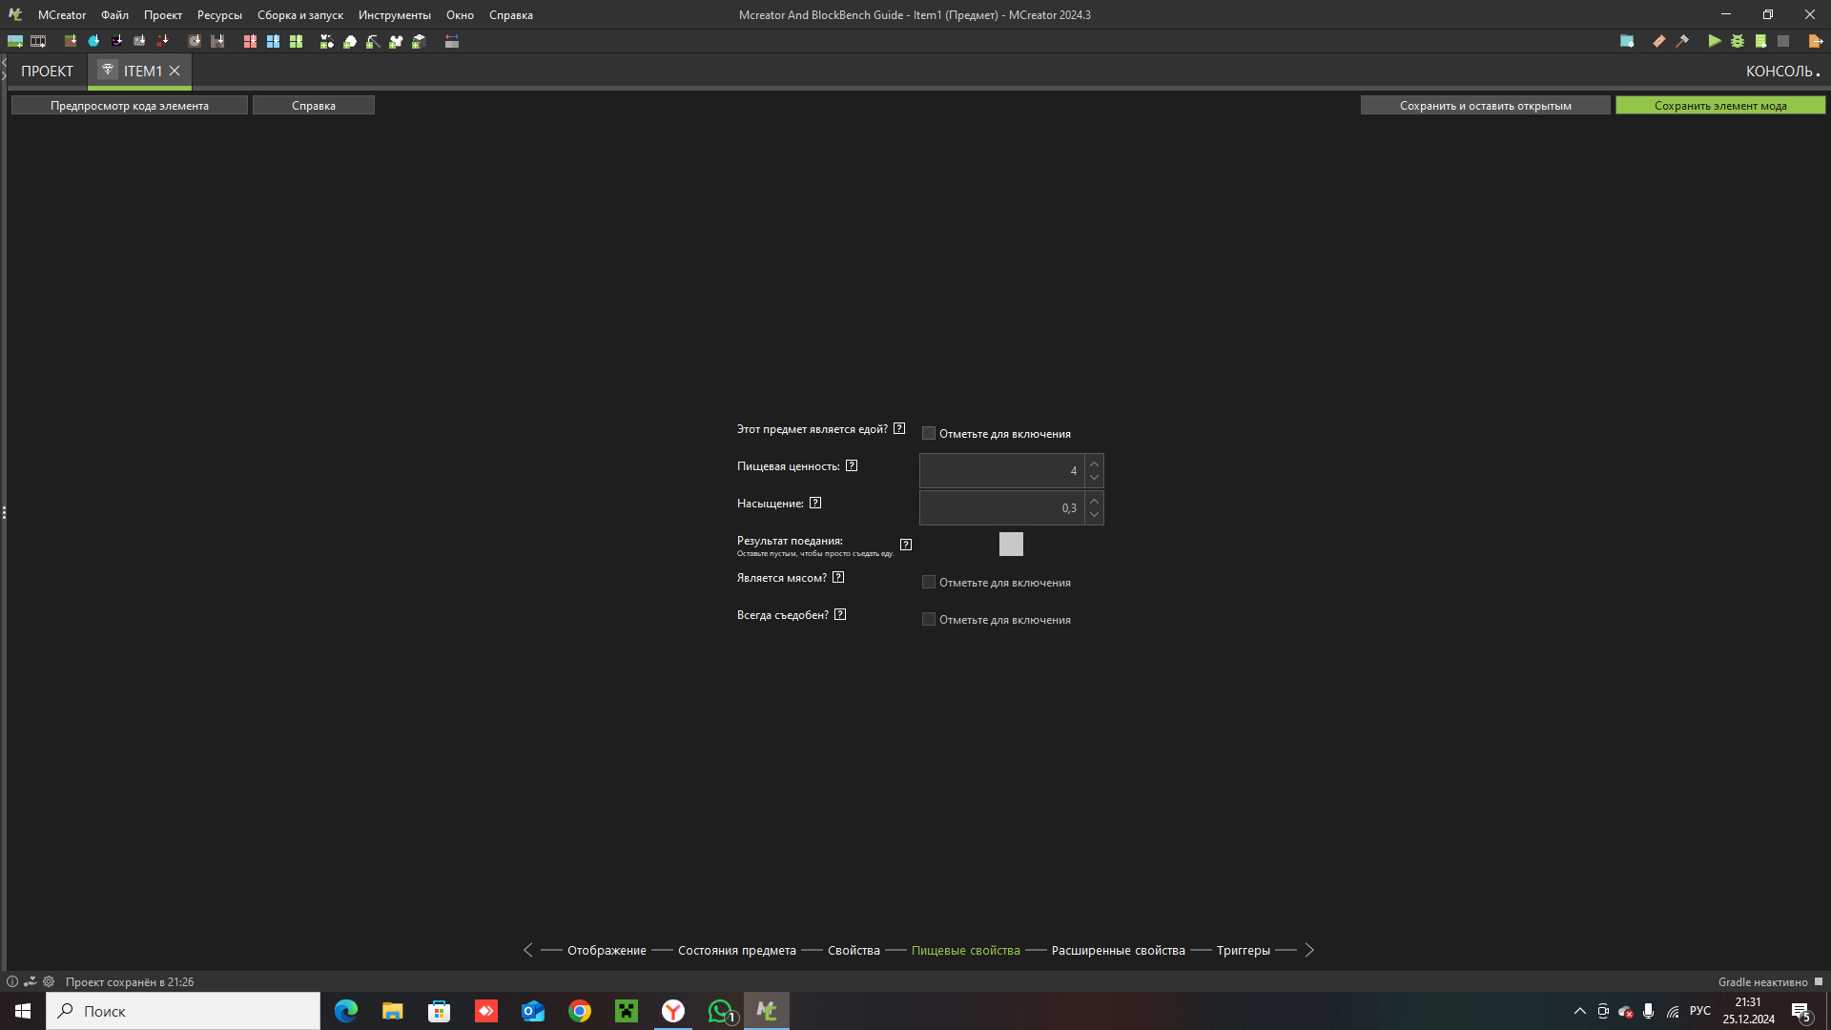This screenshot has height=1030, width=1831.
Task: Open the Run client play icon
Action: [1714, 41]
